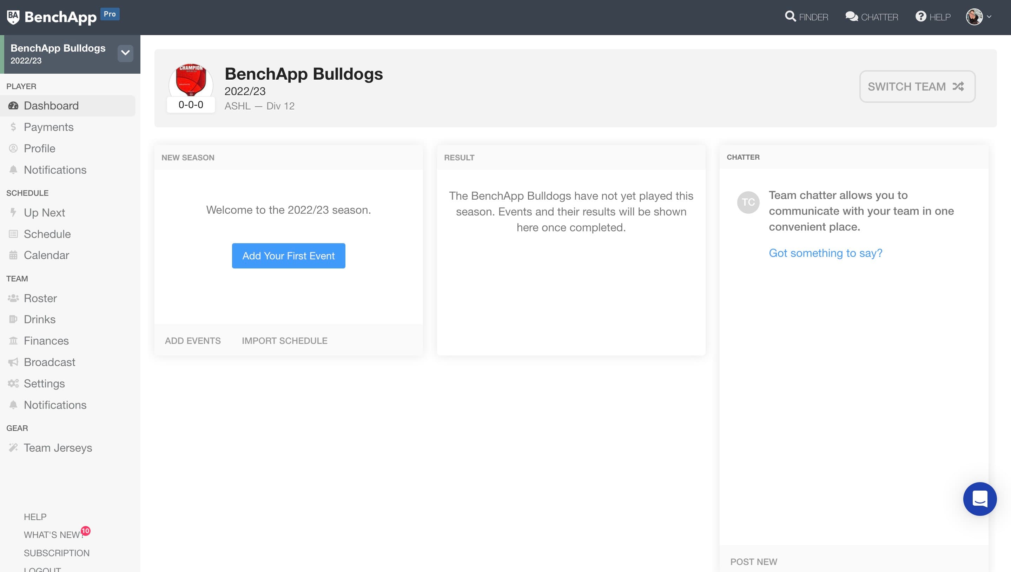Click IMPORT SCHEDULE link
This screenshot has height=572, width=1011.
(x=284, y=341)
